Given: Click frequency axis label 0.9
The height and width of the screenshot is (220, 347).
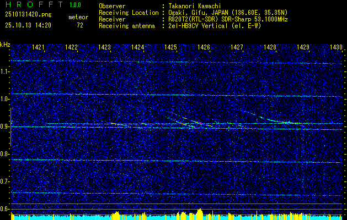Looking at the screenshot, I should [x=4, y=127].
